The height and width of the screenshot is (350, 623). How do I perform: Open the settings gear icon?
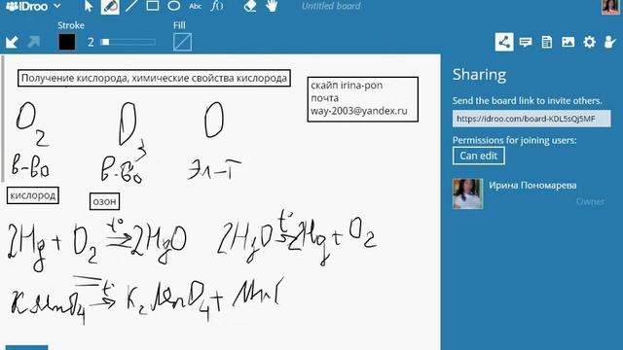[x=589, y=42]
